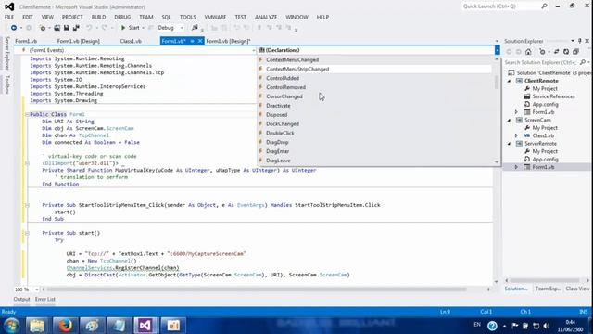This screenshot has height=334, width=593.
Task: Click Collapse All icon in Solution Explorer
Action: point(575,52)
